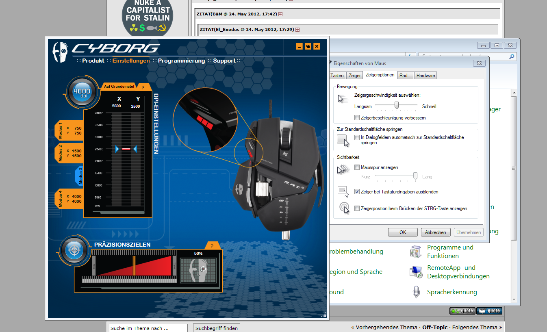Image resolution: width=547 pixels, height=332 pixels.
Task: Open Programme und Funktionen link
Action: click(450, 252)
